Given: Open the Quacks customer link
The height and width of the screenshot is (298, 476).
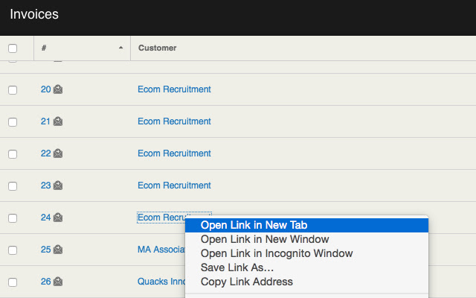Looking at the screenshot, I should click(161, 282).
